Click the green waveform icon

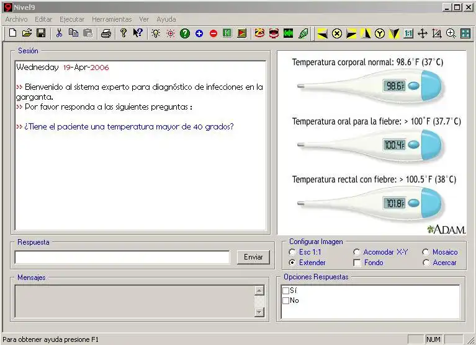point(289,33)
